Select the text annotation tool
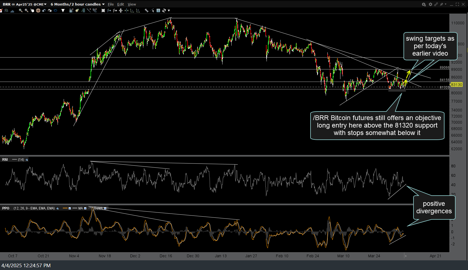The width and height of the screenshot is (468, 270). pos(158,11)
